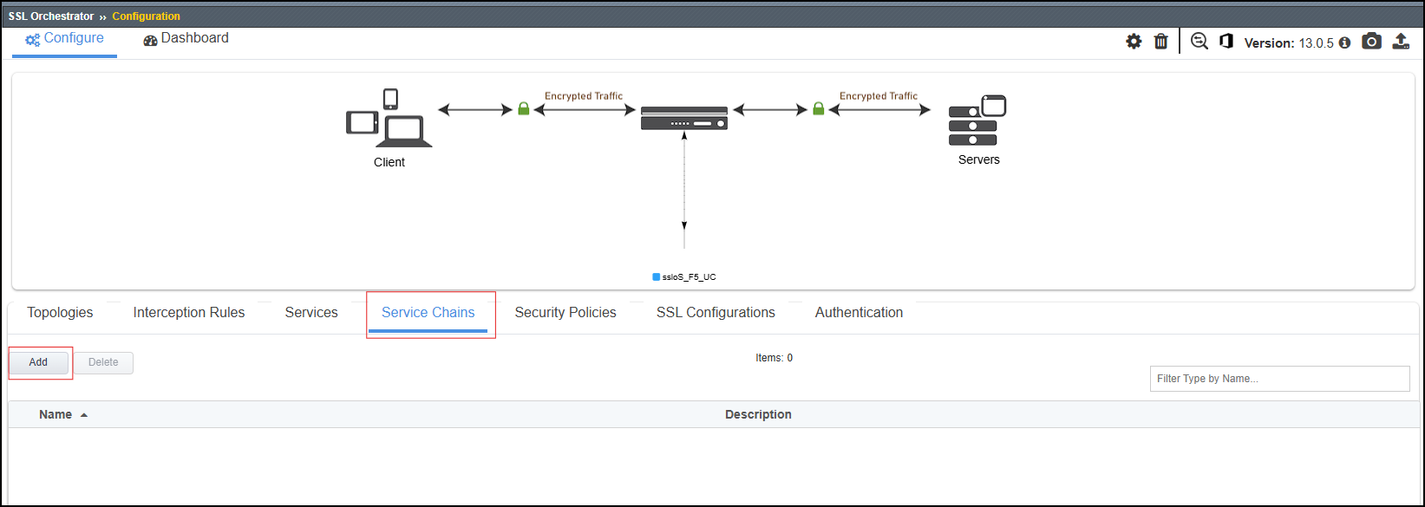1425x507 pixels.
Task: Click the Configuration breadcrumb
Action: coord(147,16)
